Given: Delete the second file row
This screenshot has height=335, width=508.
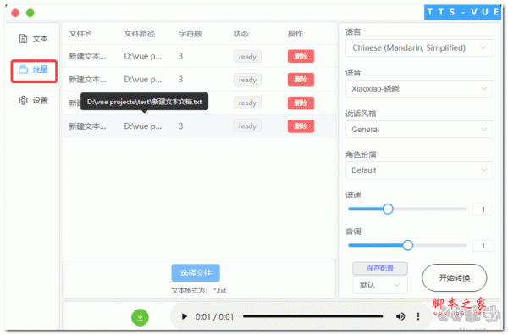Looking at the screenshot, I should pos(301,79).
